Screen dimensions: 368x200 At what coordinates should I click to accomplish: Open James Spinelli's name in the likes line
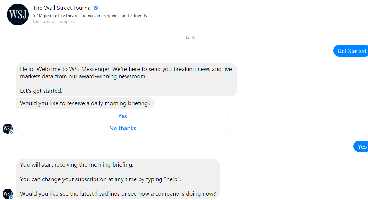(107, 16)
